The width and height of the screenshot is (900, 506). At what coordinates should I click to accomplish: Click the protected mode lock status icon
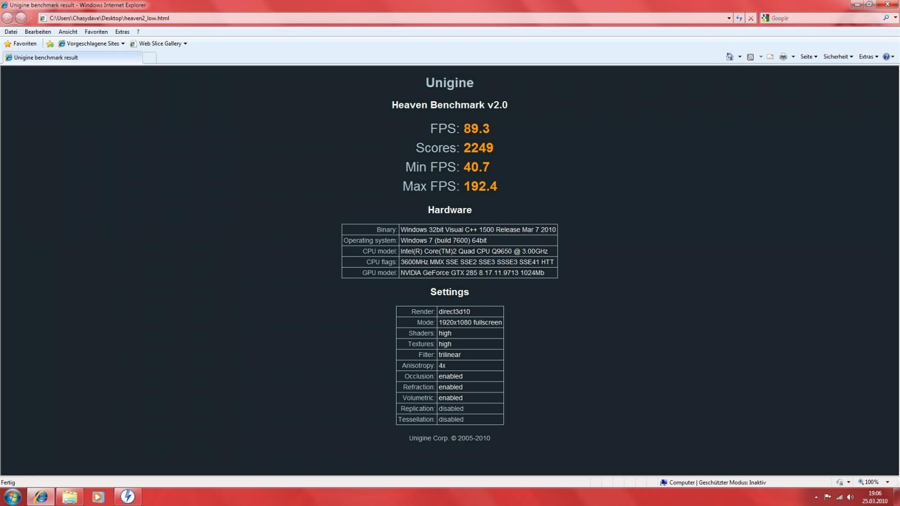839,482
